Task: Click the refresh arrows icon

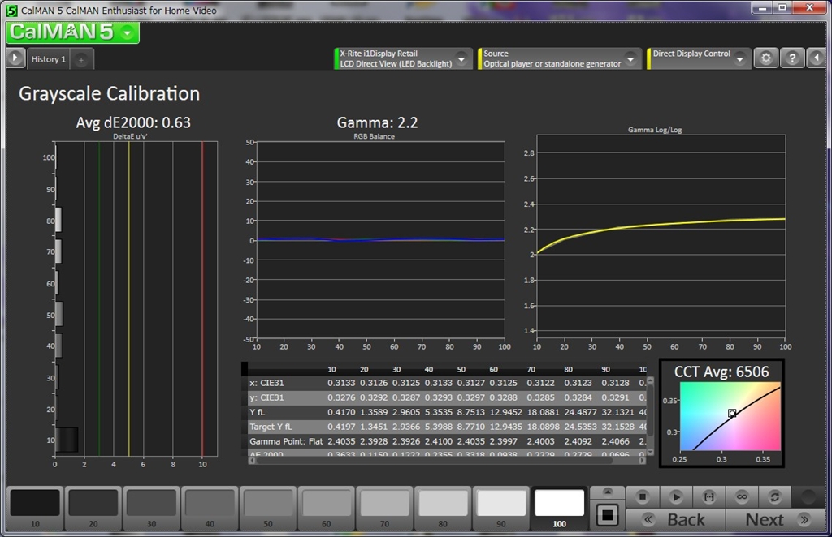Action: tap(774, 496)
